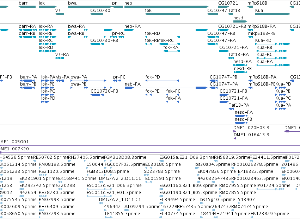The height and width of the screenshot is (219, 300).
Task: Click the RH37405.5prime EST
Action: click(77, 161)
